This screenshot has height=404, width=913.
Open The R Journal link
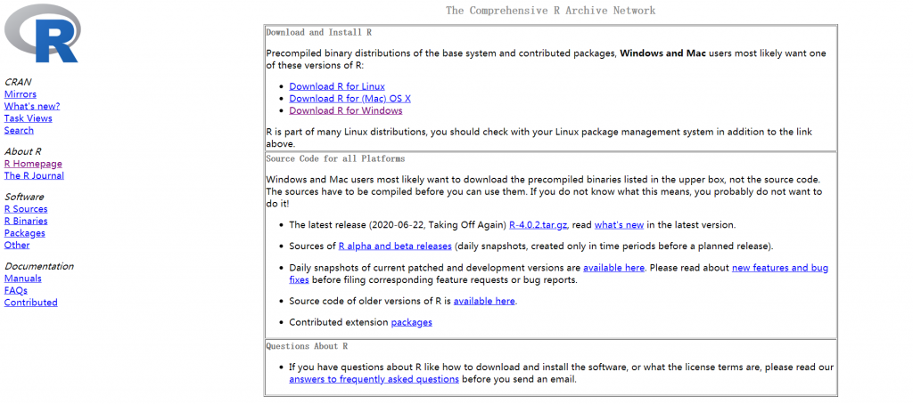point(35,175)
